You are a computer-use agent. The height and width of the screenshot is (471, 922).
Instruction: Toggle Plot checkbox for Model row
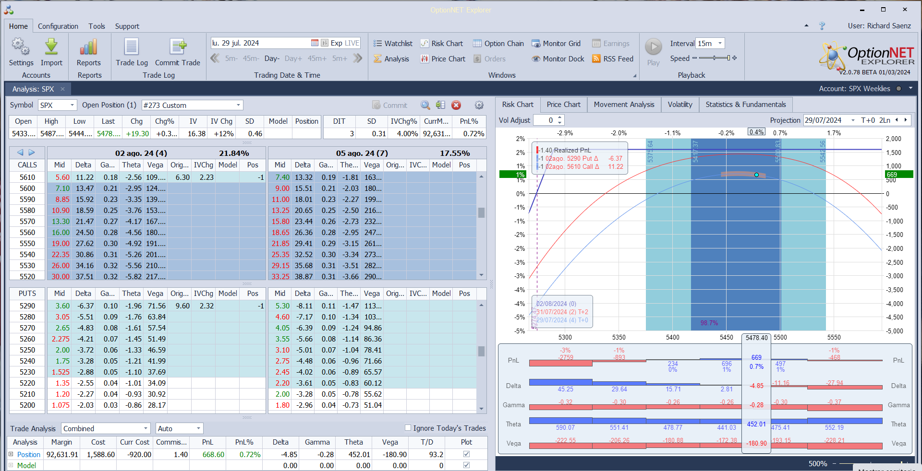(x=466, y=465)
